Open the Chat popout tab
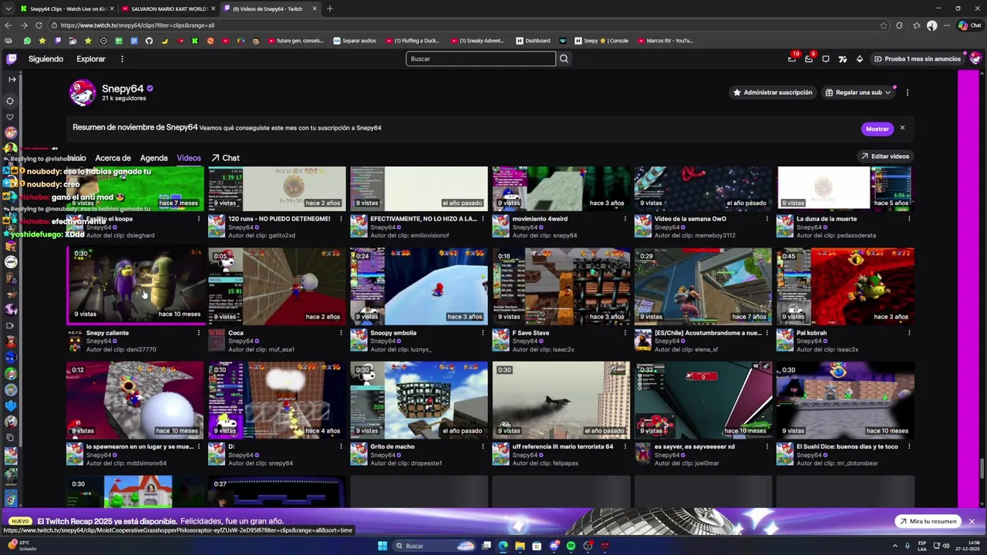The height and width of the screenshot is (555, 987). pos(225,158)
